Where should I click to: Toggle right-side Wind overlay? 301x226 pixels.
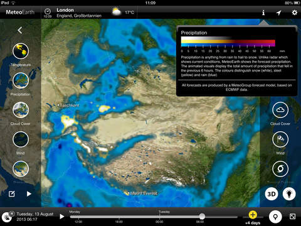[x=280, y=139]
